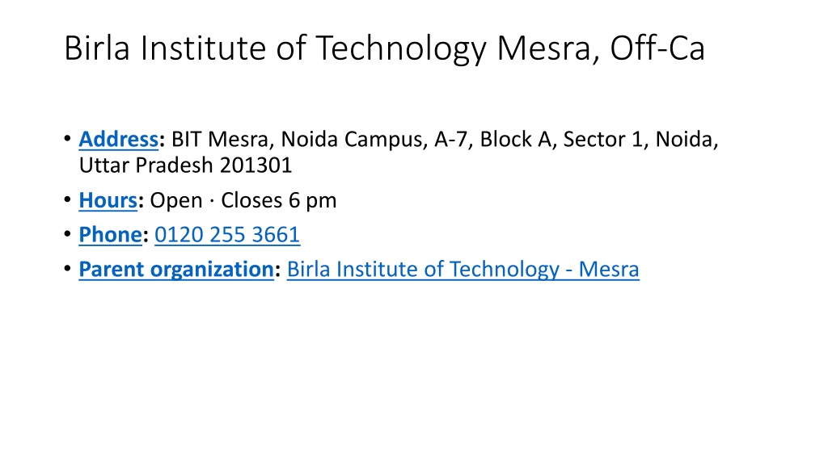Click phone number 0120 255 3661 link
The height and width of the screenshot is (465, 828).
pos(227,235)
